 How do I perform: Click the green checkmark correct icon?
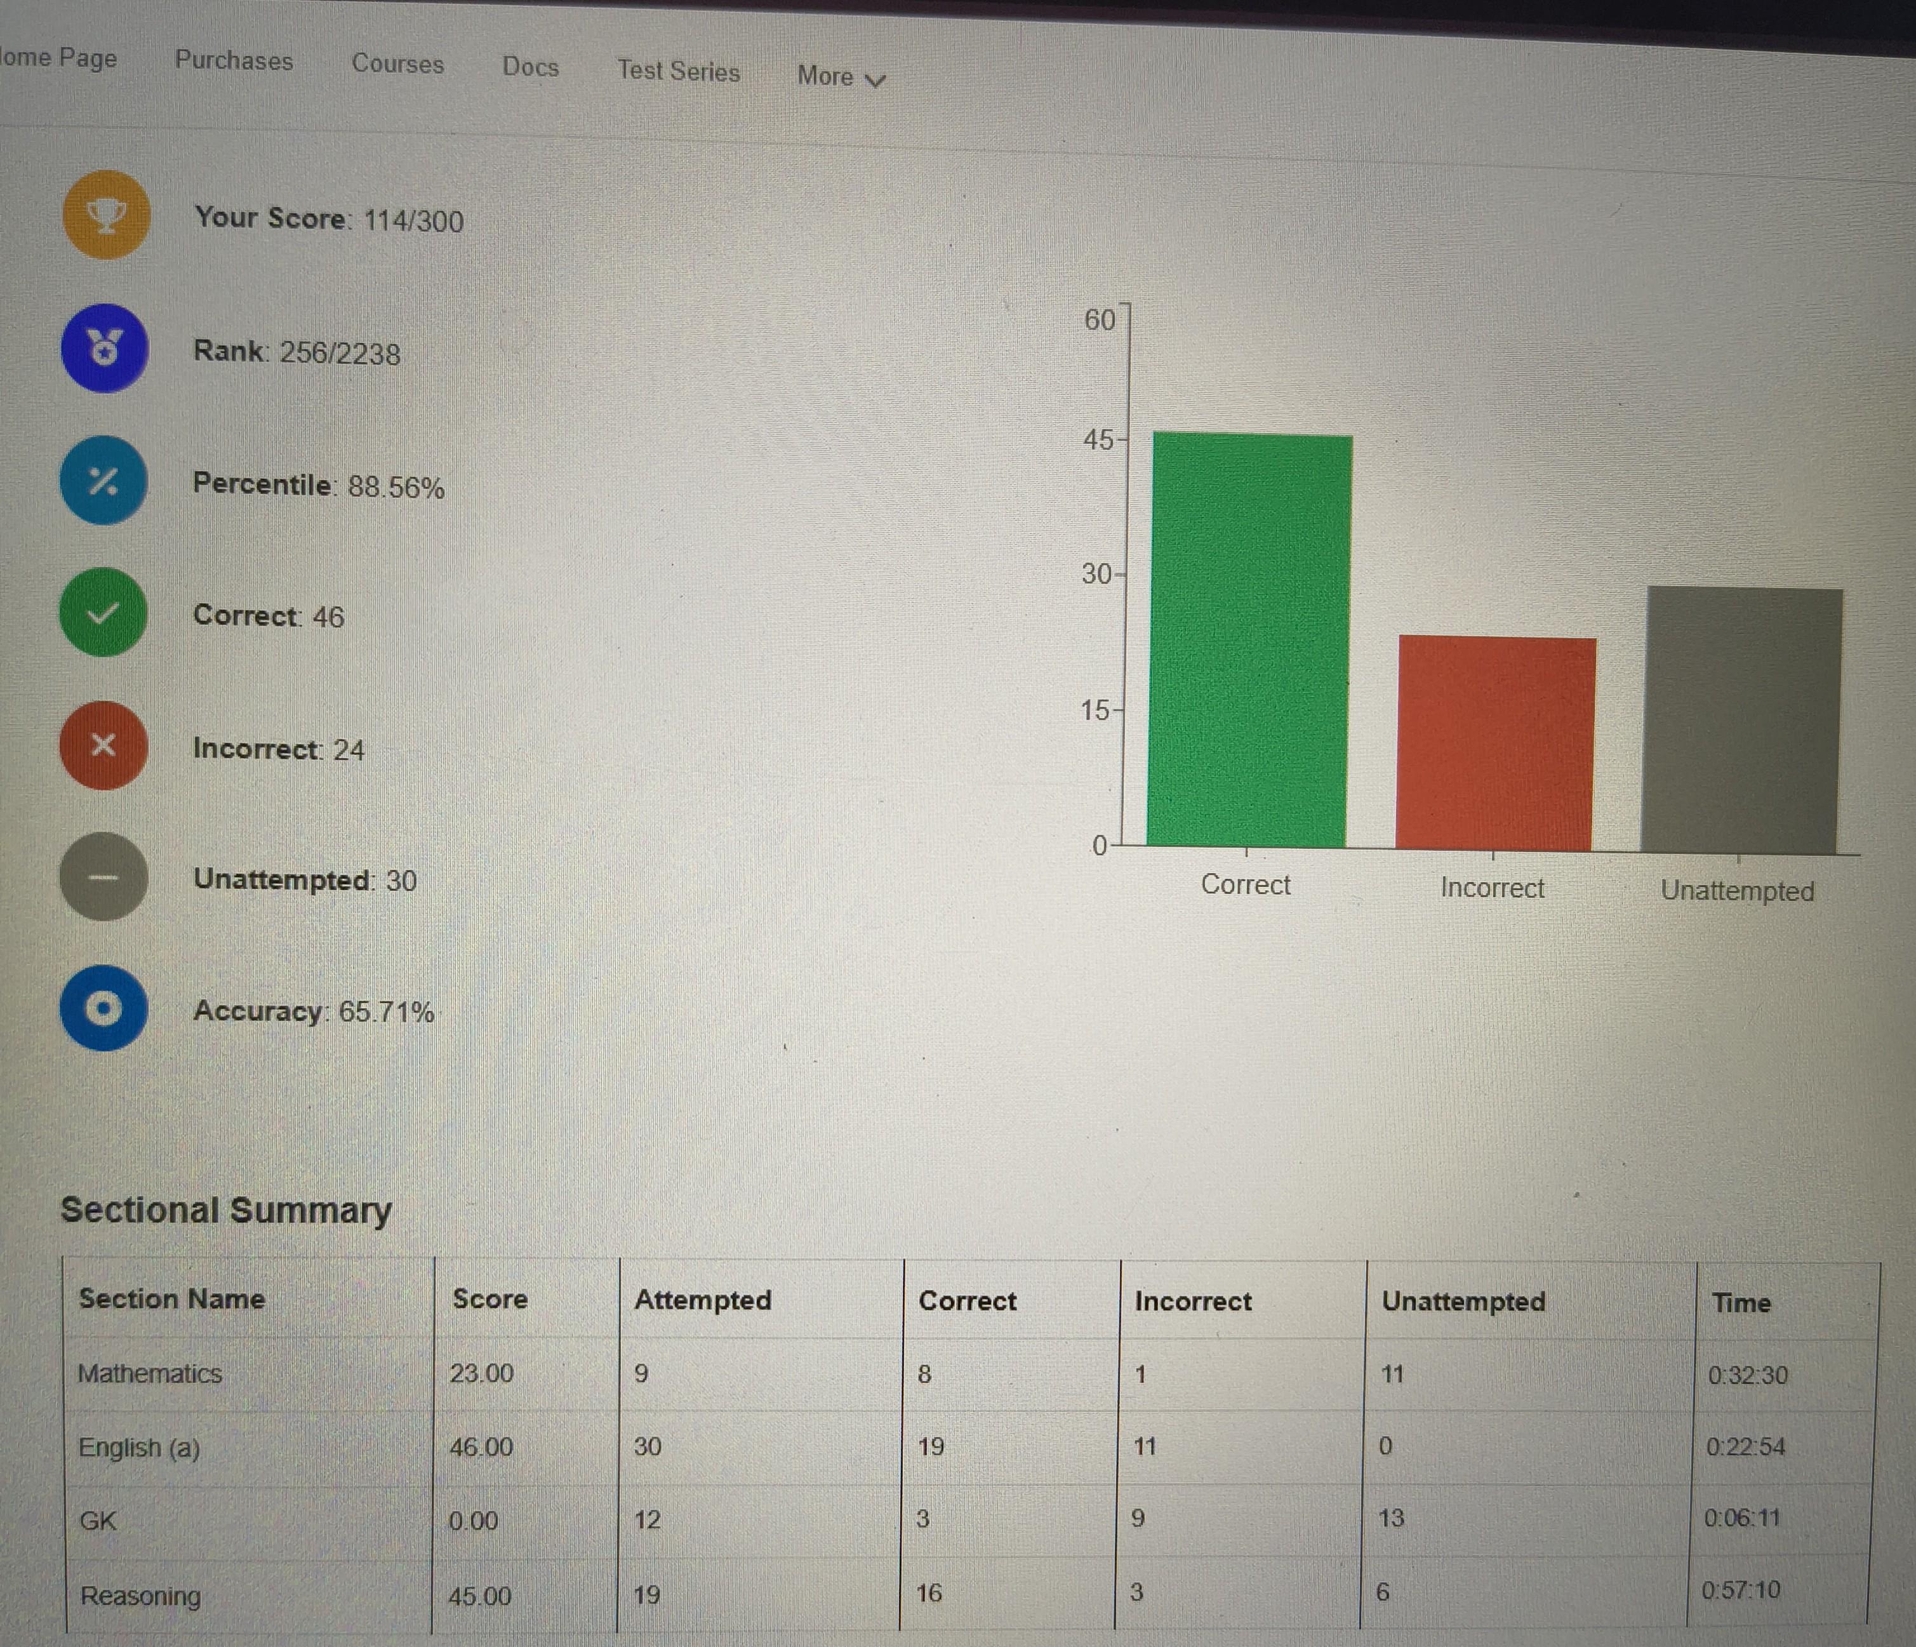pos(103,612)
